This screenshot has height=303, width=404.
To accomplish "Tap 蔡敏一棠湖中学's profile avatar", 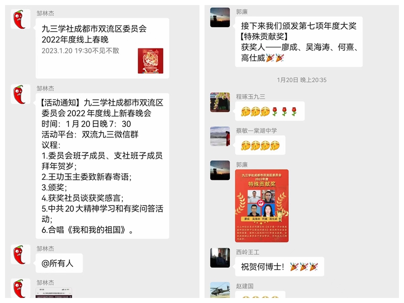I will pyautogui.click(x=220, y=136).
